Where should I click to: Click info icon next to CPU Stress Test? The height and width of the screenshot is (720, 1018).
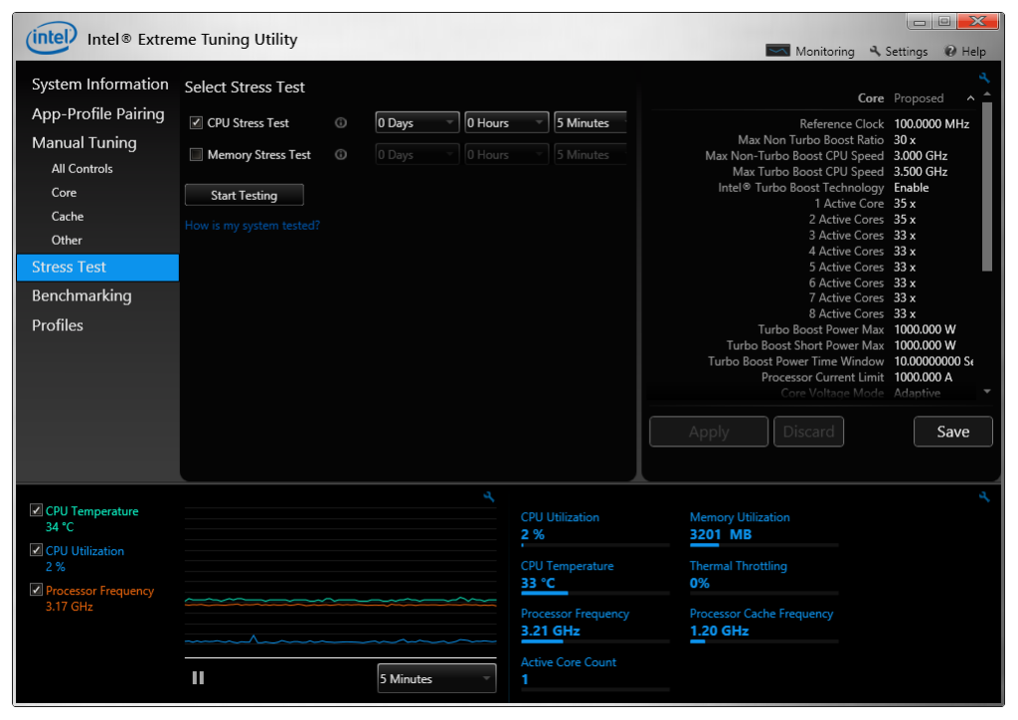pos(341,123)
